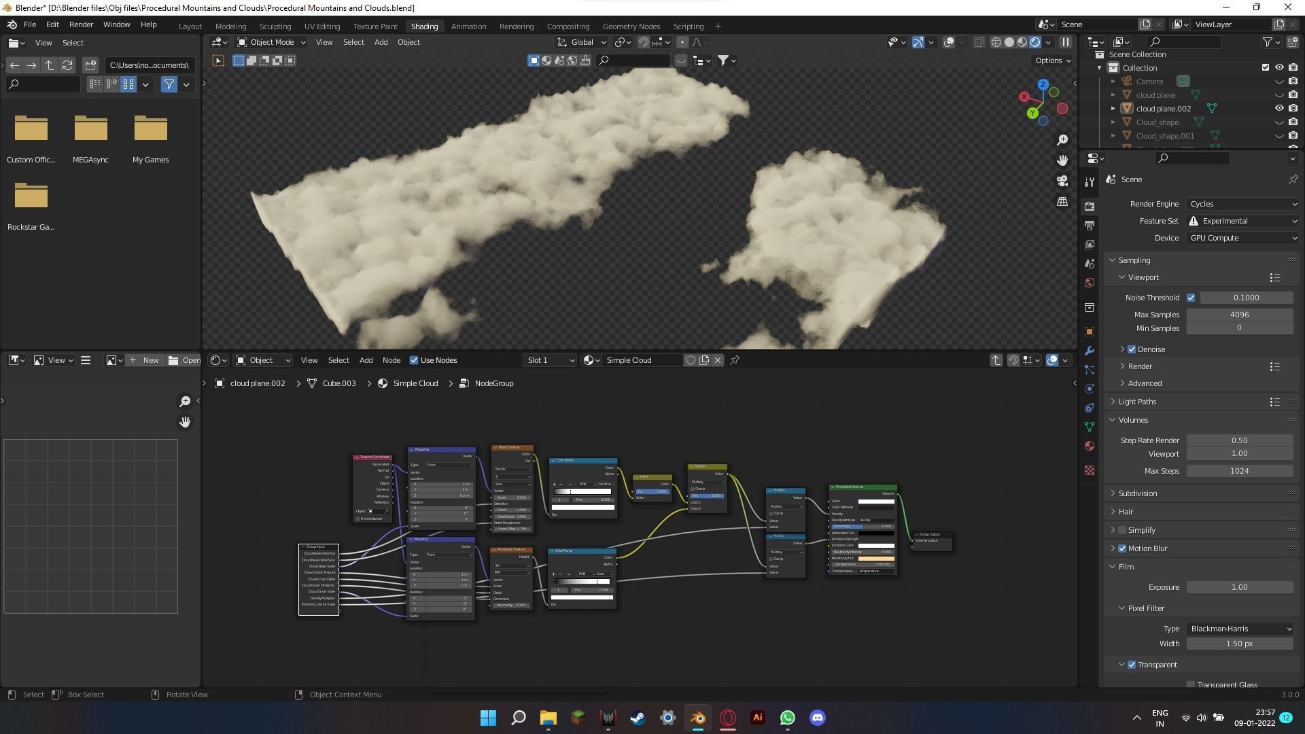Open the World properties tab icon
The image size is (1305, 734).
(x=1090, y=283)
